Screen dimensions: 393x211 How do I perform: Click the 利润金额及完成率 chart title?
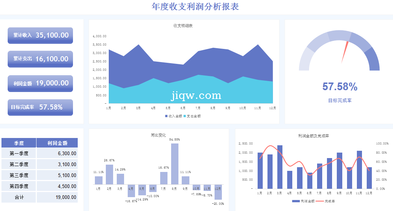point(313,136)
